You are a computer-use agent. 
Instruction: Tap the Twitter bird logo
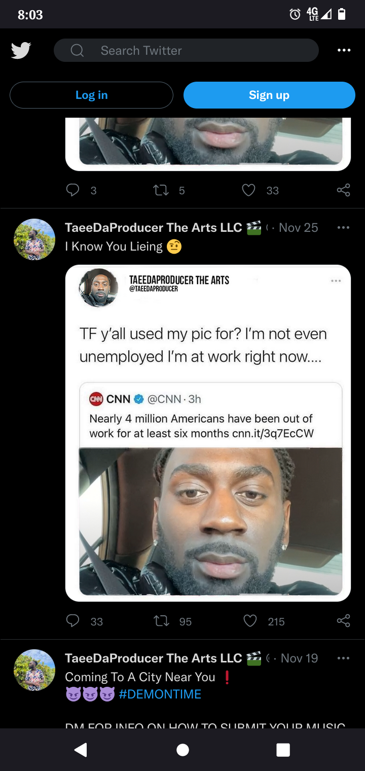(21, 51)
